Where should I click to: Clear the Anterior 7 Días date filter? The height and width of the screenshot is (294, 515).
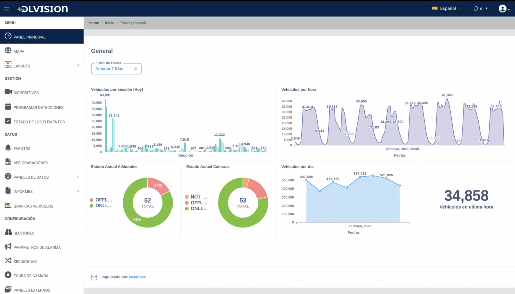point(135,69)
